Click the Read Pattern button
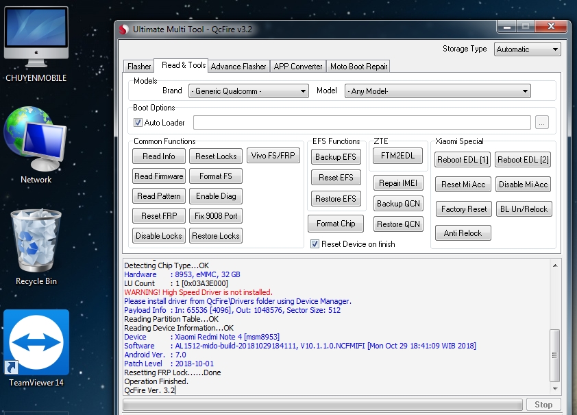The height and width of the screenshot is (415, 577). [x=158, y=196]
